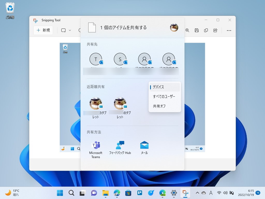Select 共有オフ to turn off sharing
Viewport: 265px width, 199px height.
click(x=165, y=106)
